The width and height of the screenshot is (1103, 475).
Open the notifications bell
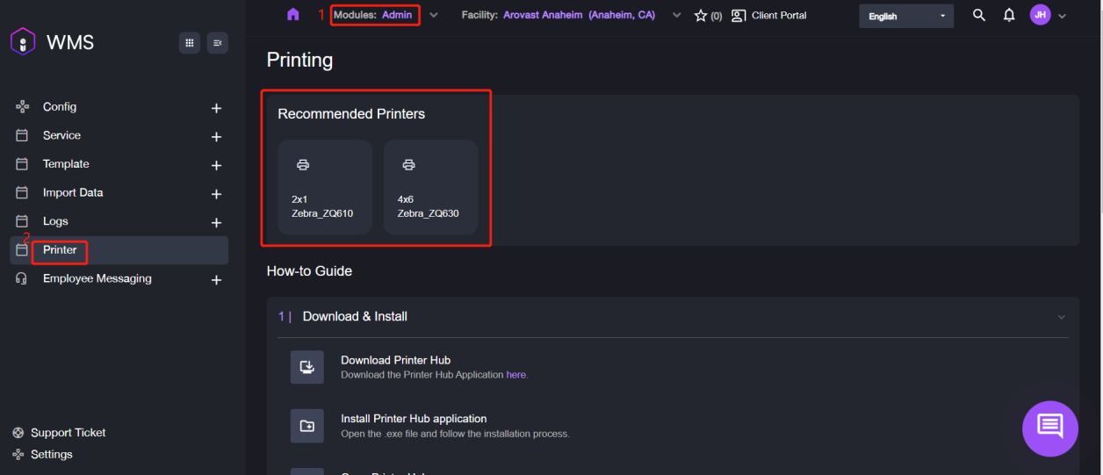point(1009,15)
